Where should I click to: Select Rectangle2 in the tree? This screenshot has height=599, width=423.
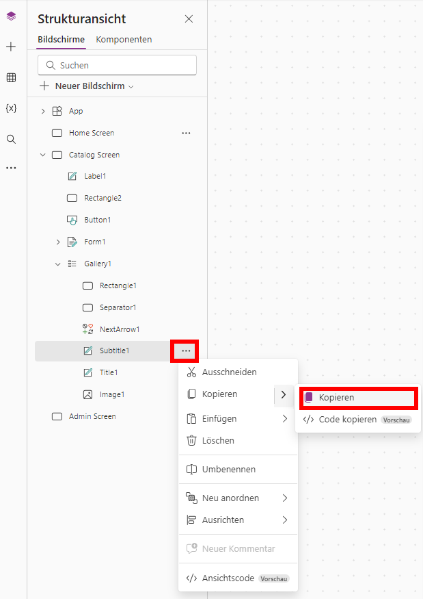[103, 198]
